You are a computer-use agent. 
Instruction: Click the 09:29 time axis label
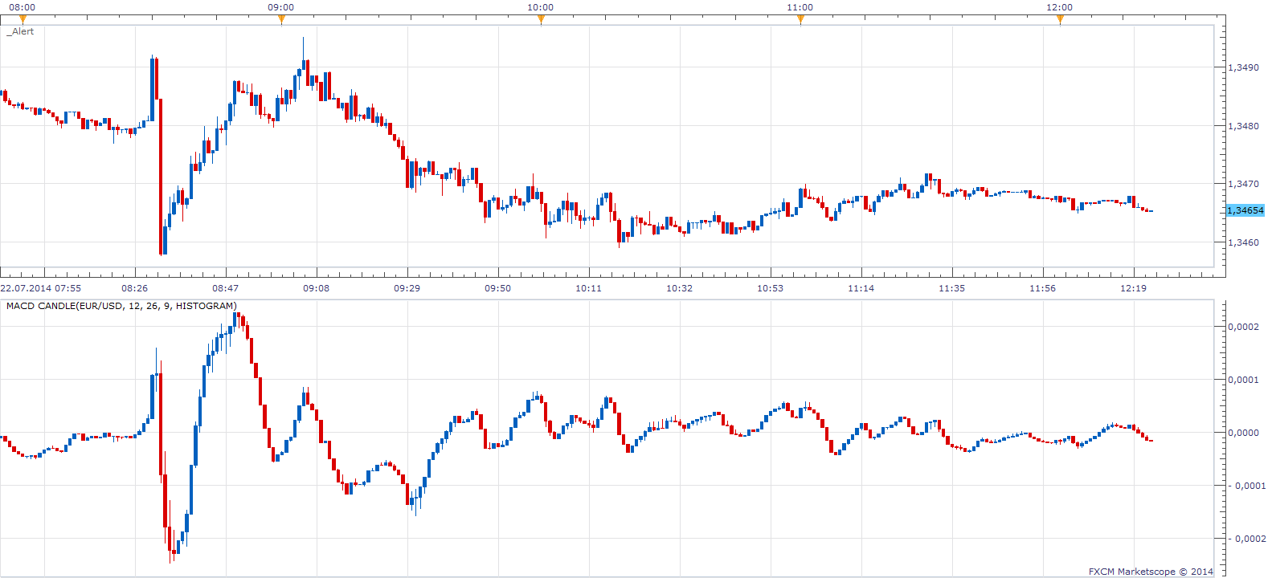pos(407,288)
